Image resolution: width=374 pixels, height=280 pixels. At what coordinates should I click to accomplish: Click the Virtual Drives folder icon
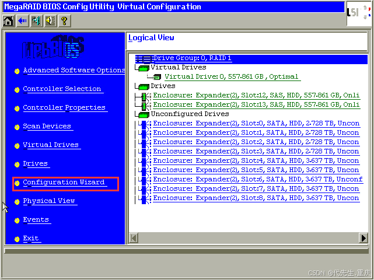144,68
